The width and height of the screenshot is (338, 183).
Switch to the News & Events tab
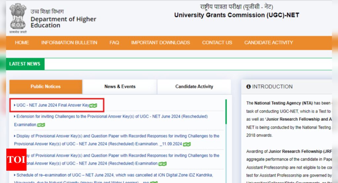coord(120,87)
